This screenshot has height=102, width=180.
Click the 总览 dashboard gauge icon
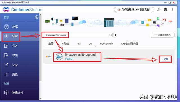pyautogui.click(x=6, y=26)
